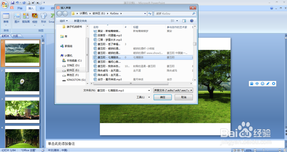This screenshot has height=152, width=287.
Task: Open the spell check status icon
Action: [43, 150]
